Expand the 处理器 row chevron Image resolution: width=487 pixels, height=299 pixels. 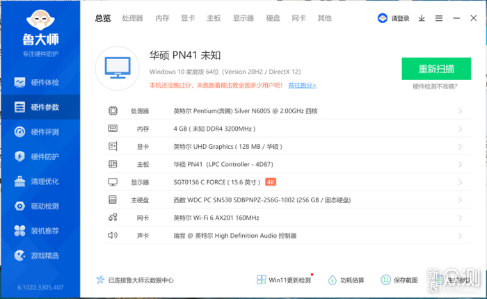point(461,111)
